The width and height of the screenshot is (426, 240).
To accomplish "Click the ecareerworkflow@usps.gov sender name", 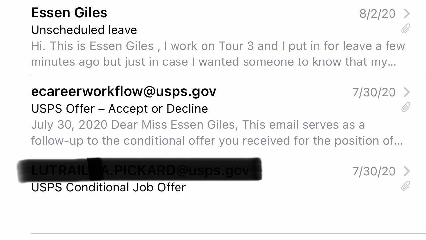I will (123, 91).
